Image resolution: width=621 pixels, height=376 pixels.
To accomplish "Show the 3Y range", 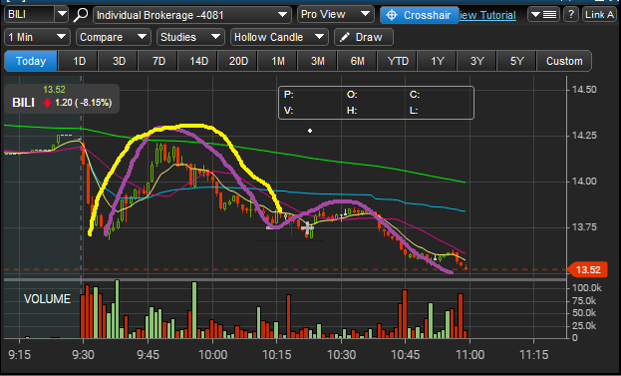I will click(x=476, y=61).
